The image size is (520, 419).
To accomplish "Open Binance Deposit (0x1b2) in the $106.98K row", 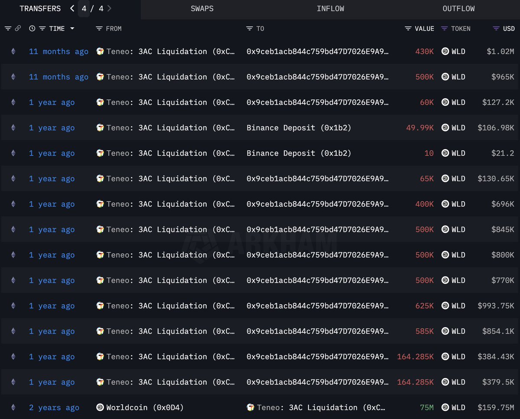I will point(299,128).
